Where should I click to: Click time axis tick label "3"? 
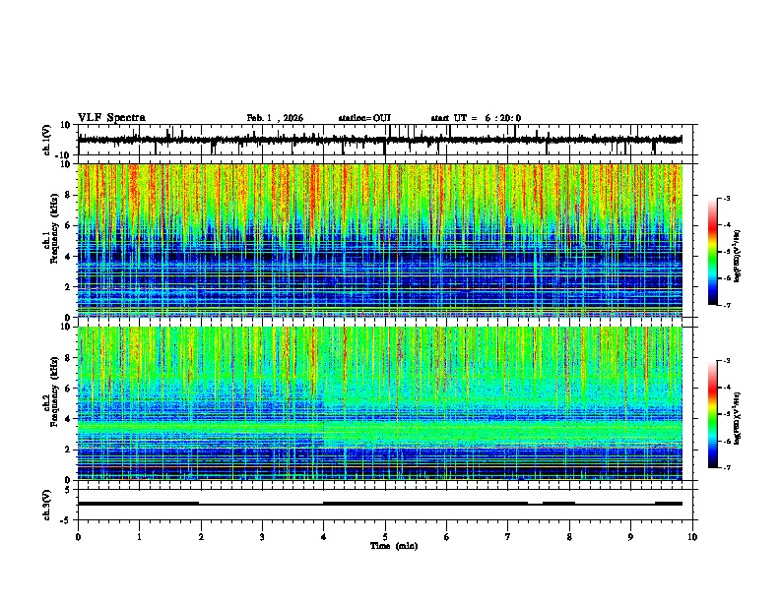click(x=262, y=537)
